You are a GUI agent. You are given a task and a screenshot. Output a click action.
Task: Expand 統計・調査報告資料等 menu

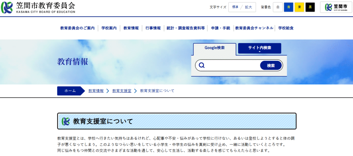[x=185, y=28]
